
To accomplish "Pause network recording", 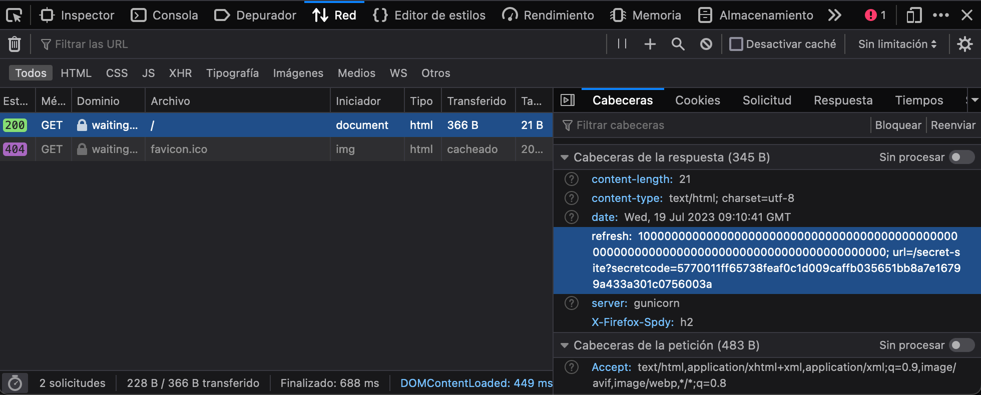I will 622,44.
